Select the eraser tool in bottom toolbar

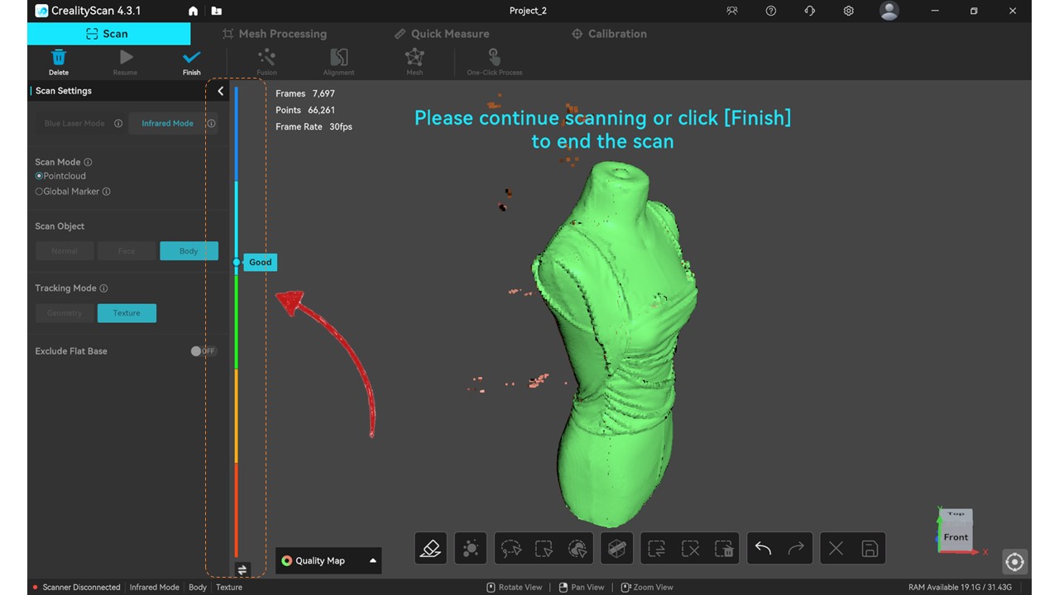click(x=430, y=548)
